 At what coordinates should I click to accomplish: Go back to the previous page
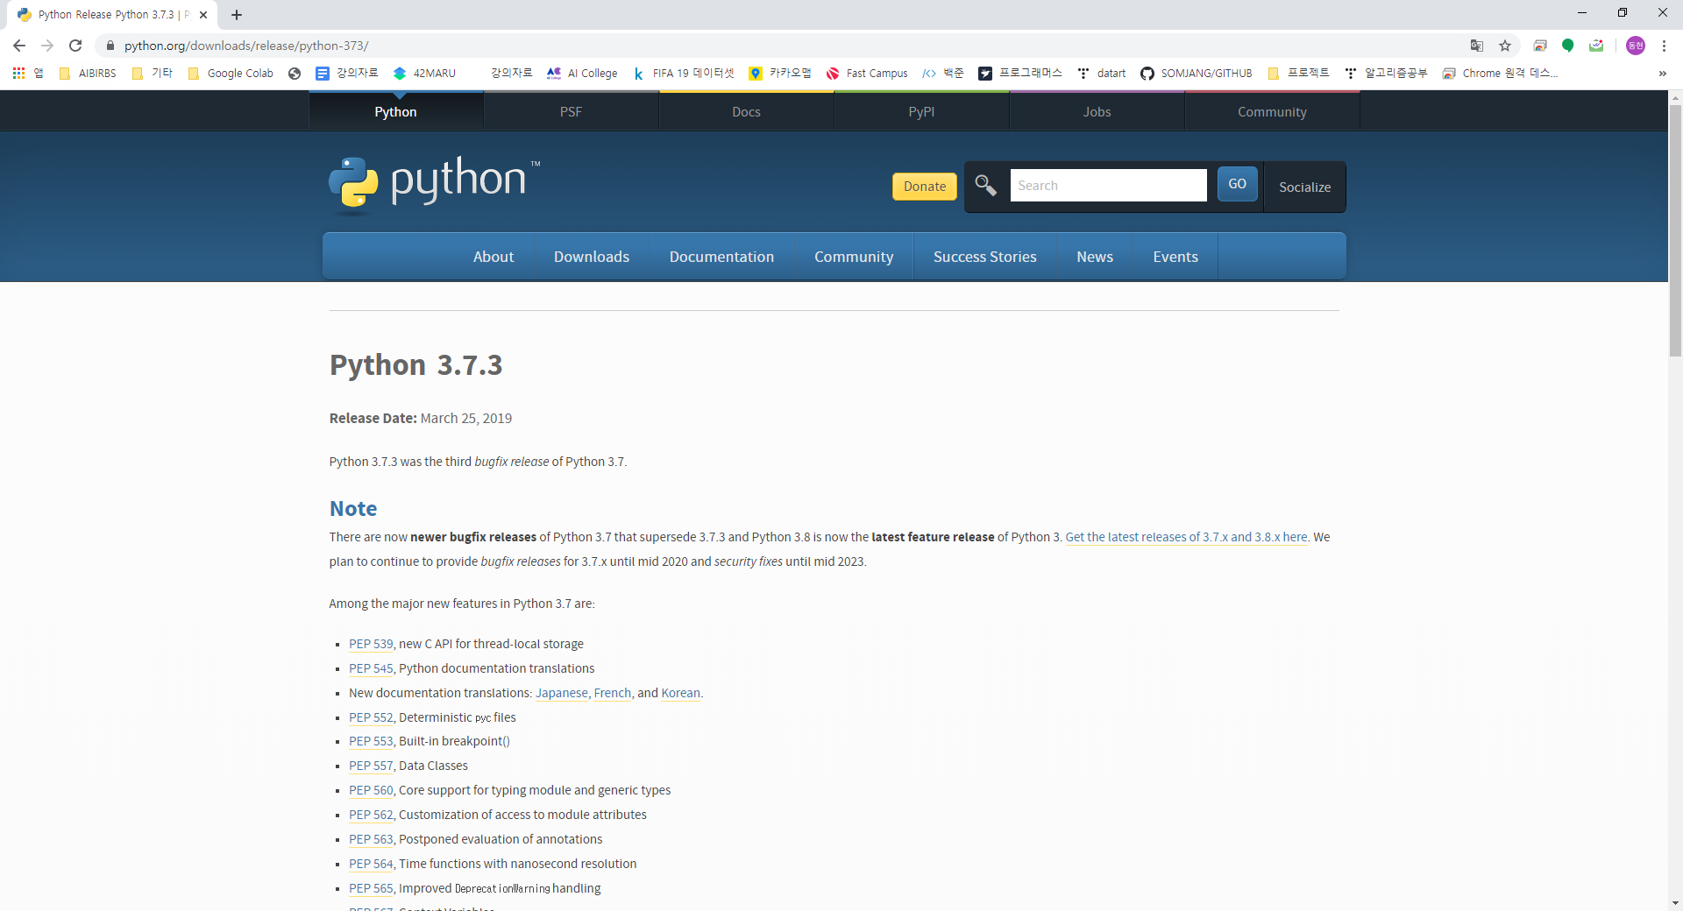point(19,46)
